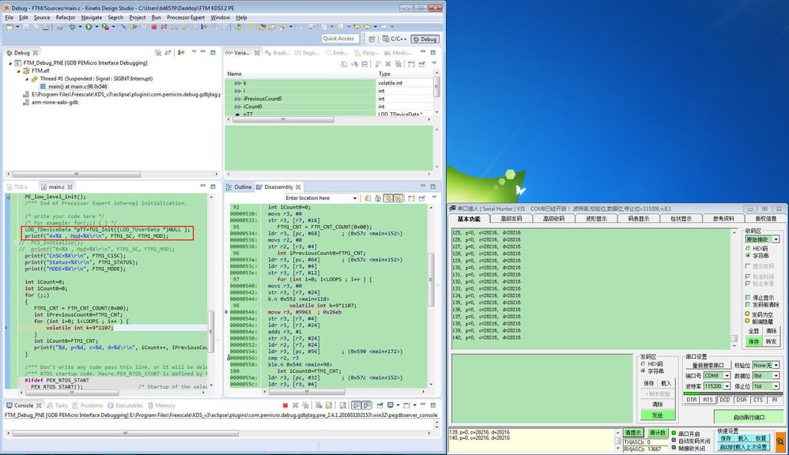Click the Quick Access field
Screen dimensions: 789x455
341,38
